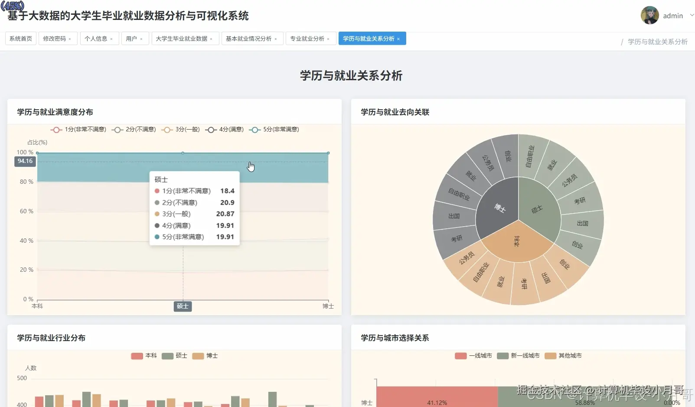
Task: Close the 基本就业情况分析 tab with its x
Action: coord(276,39)
